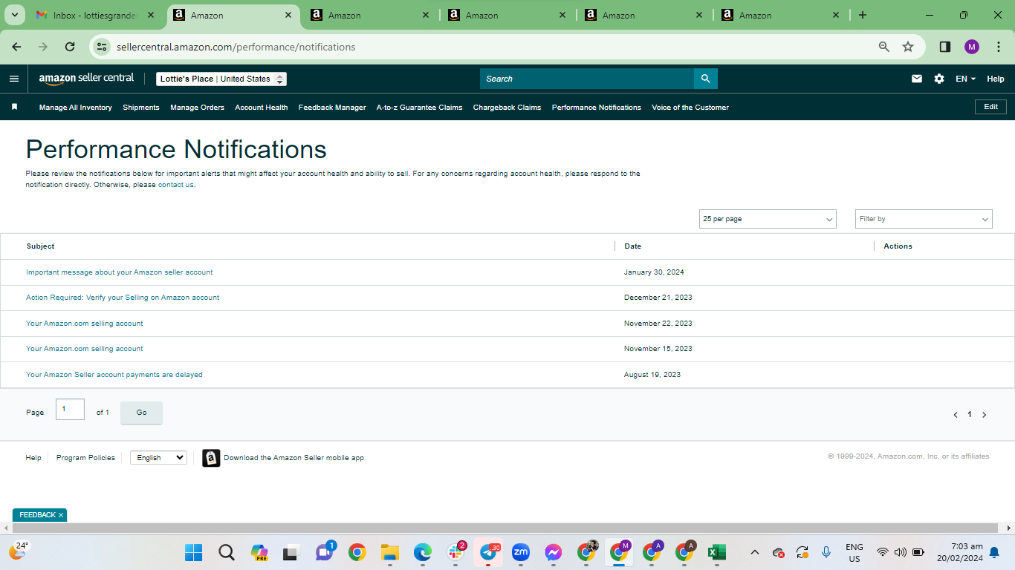1015x570 pixels.
Task: Click the zoom magnifier in the address bar
Action: (884, 47)
